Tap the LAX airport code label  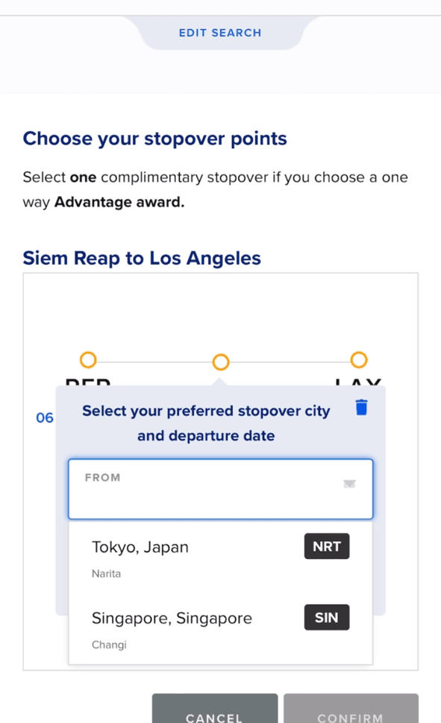(x=358, y=382)
